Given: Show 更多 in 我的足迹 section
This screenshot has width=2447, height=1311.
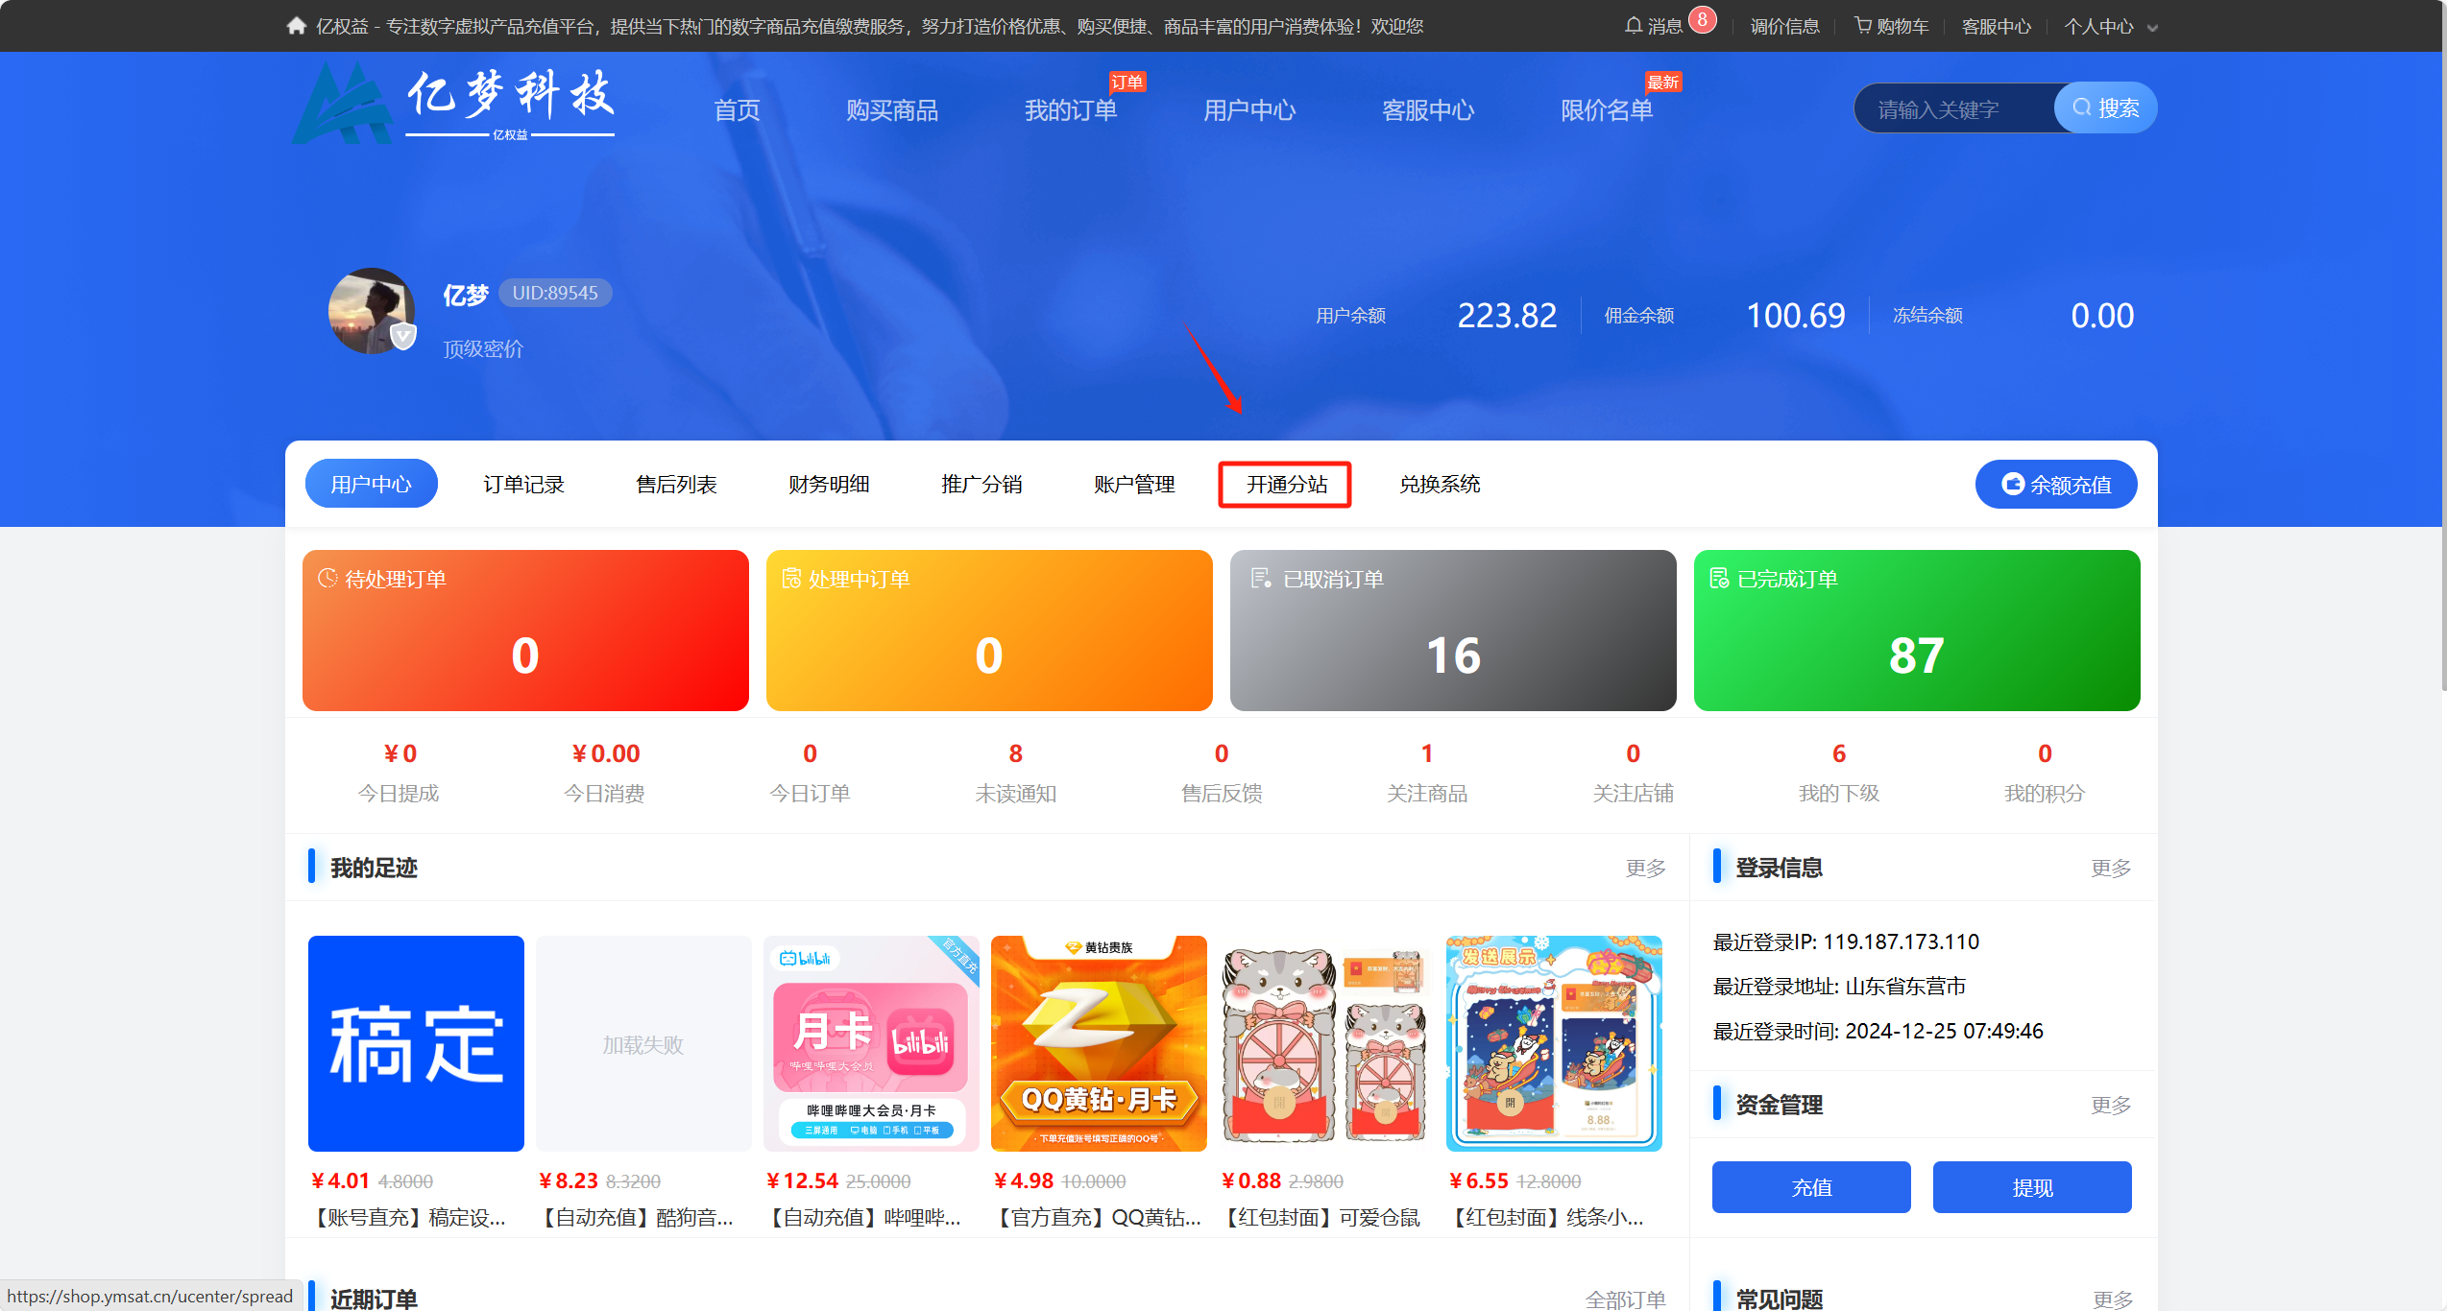Looking at the screenshot, I should (x=1645, y=868).
